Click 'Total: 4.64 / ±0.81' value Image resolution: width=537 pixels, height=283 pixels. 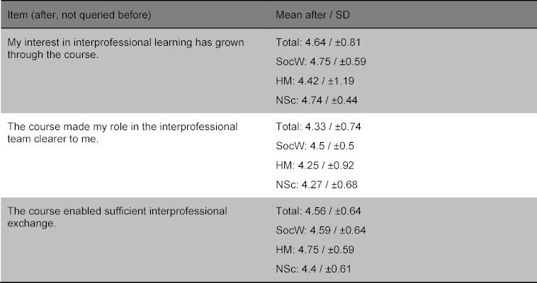click(318, 42)
